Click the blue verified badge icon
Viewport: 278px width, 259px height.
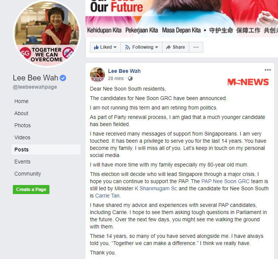(x=63, y=78)
